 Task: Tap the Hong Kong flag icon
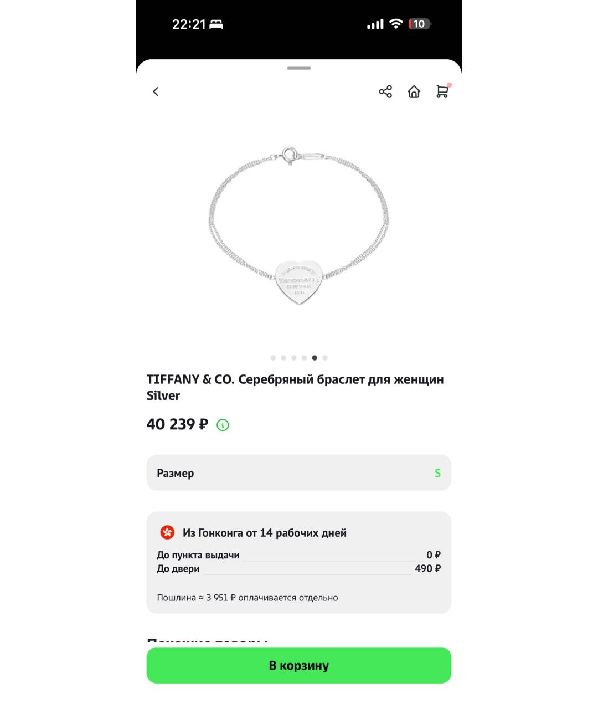pos(167,532)
